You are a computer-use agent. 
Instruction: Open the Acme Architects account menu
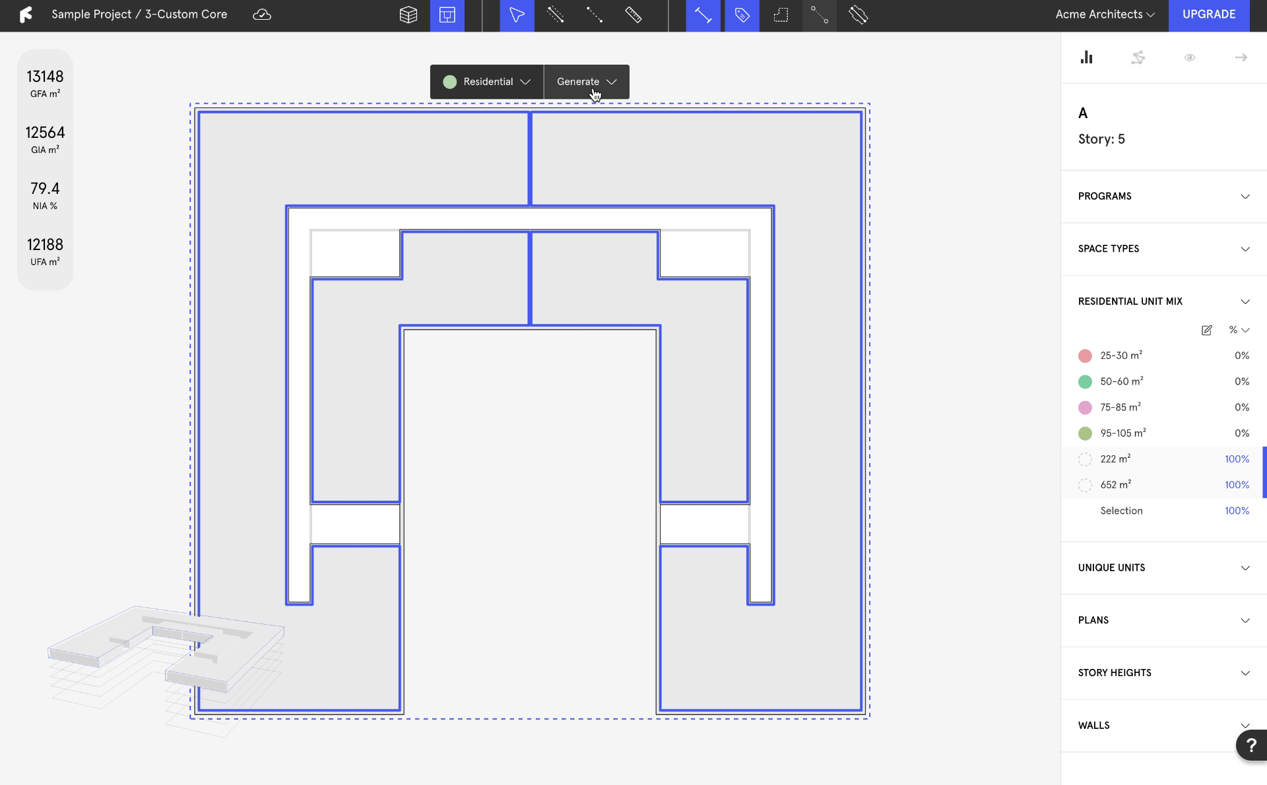[1105, 15]
